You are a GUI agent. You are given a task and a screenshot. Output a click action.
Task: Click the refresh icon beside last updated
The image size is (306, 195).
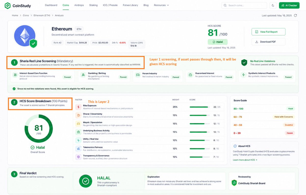[x=295, y=16]
